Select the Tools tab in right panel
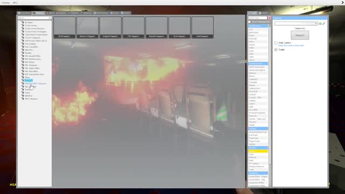The height and width of the screenshot is (194, 345). tap(253, 13)
